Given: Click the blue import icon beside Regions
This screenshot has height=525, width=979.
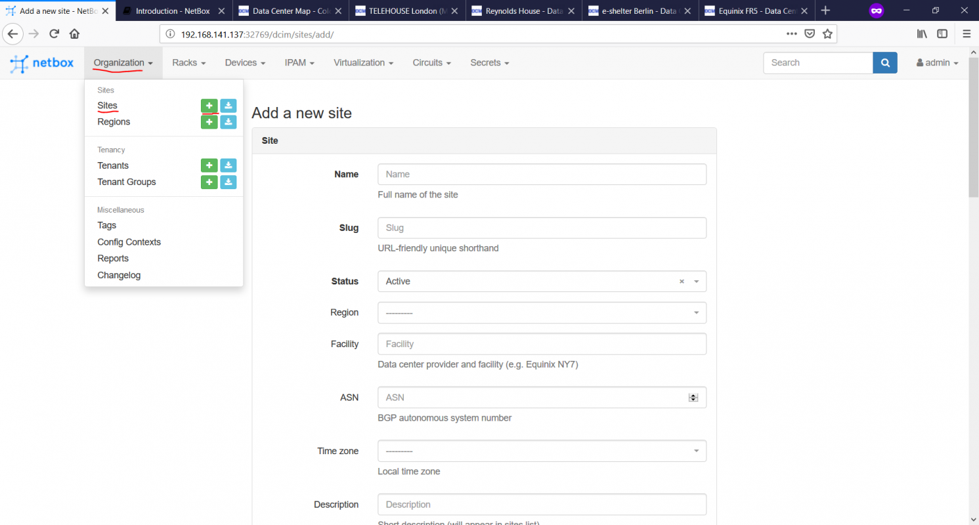Looking at the screenshot, I should (228, 122).
